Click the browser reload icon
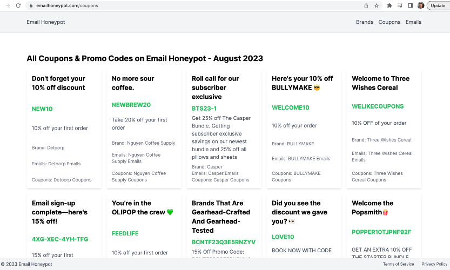The image size is (450, 270). coord(18,5)
